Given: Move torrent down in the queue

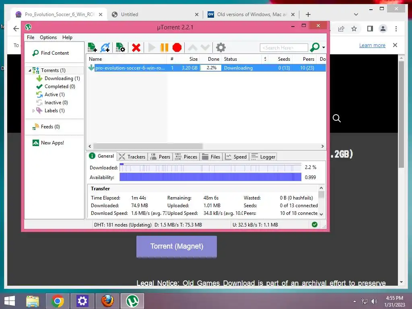Looking at the screenshot, I should [205, 47].
